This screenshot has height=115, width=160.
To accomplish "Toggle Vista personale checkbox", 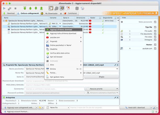I will click(x=155, y=22).
